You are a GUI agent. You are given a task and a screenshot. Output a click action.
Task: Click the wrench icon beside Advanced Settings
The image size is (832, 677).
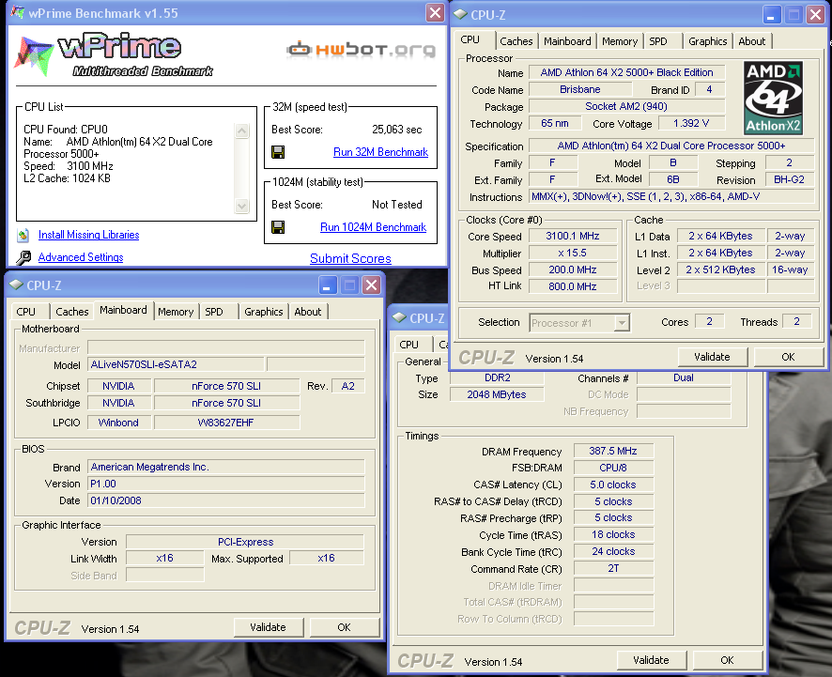pyautogui.click(x=23, y=257)
